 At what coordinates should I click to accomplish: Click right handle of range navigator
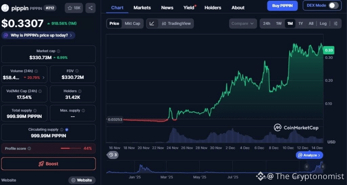coord(323,167)
